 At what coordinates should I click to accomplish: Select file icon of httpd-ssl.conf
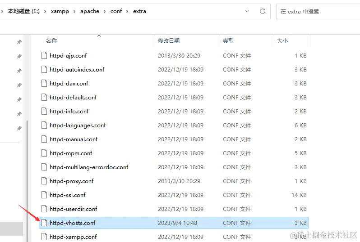click(x=44, y=195)
